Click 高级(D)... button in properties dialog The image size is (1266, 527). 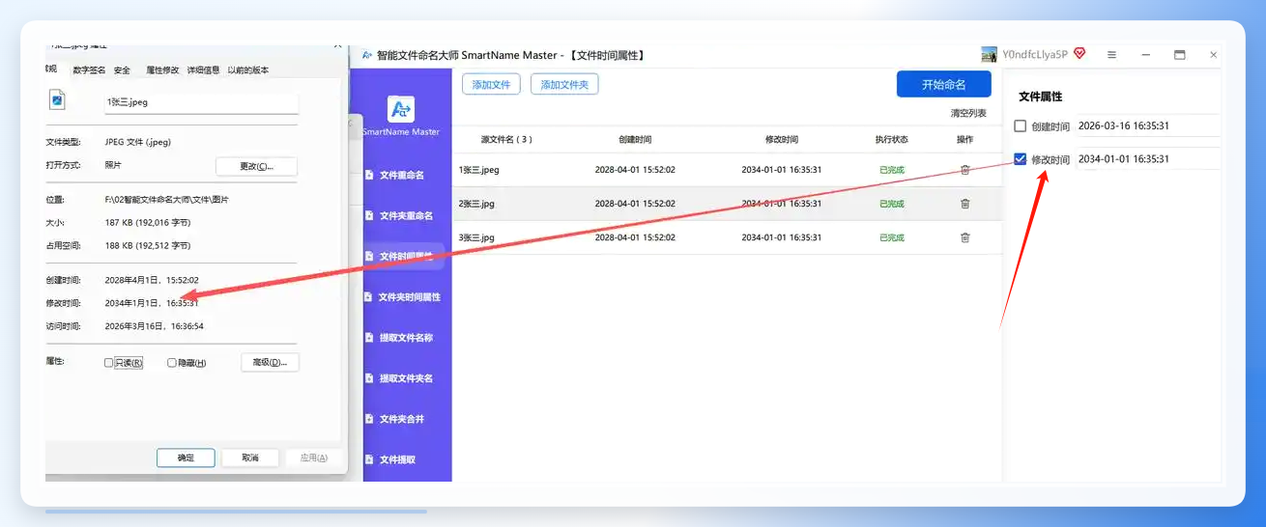(x=270, y=363)
